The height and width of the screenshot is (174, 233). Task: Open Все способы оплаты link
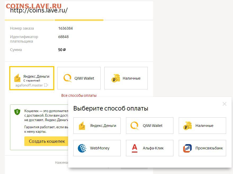pyautogui.click(x=79, y=95)
